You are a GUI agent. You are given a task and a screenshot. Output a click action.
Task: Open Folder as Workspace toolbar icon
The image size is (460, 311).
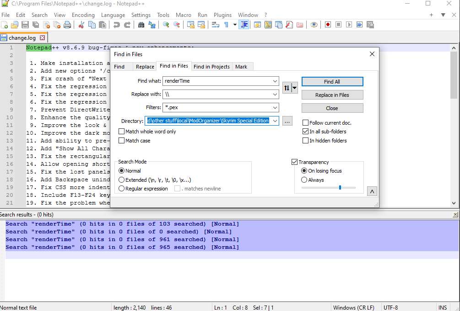300,25
